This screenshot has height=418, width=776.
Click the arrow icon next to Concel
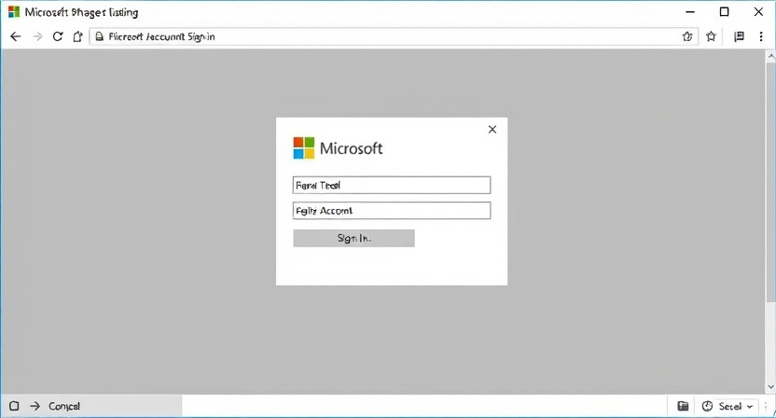click(x=35, y=406)
